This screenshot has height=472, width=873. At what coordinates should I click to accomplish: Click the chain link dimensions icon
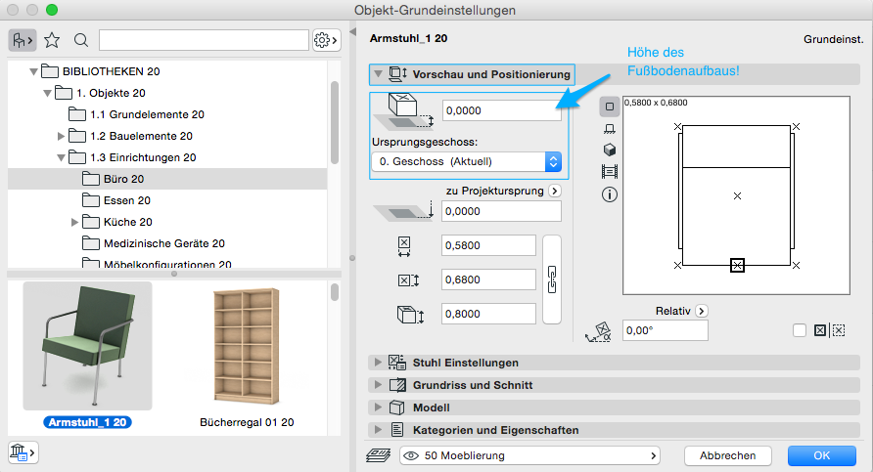[x=552, y=279]
